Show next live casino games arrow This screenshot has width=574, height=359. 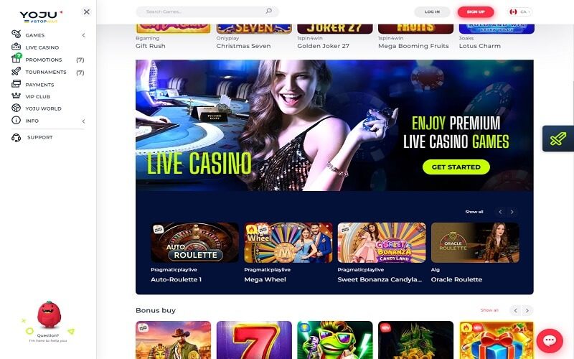512,212
